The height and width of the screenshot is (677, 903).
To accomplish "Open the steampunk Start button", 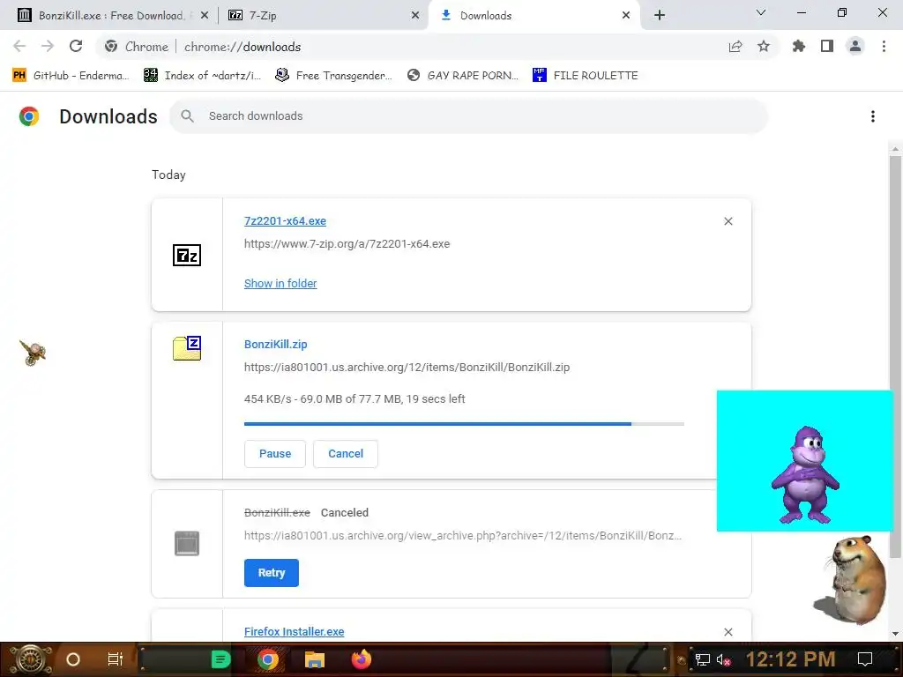I will pyautogui.click(x=30, y=659).
